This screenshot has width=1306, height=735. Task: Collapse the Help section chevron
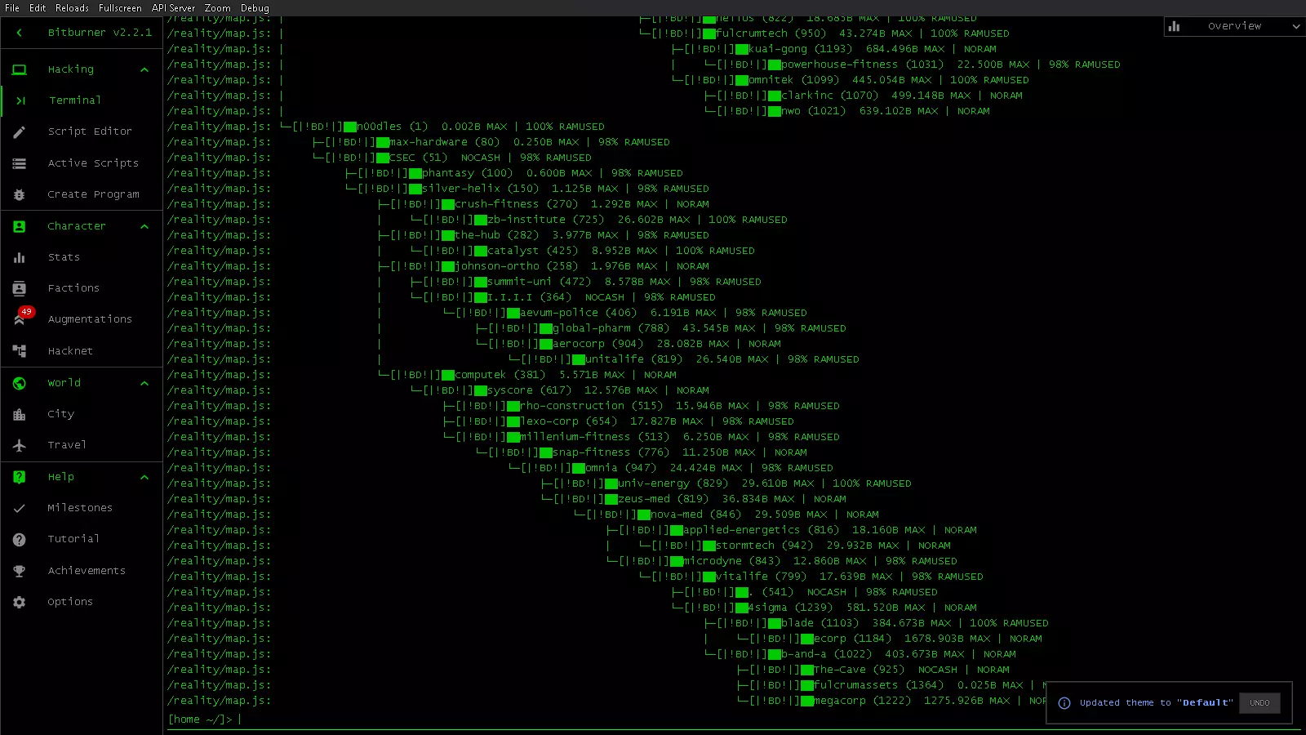click(144, 477)
